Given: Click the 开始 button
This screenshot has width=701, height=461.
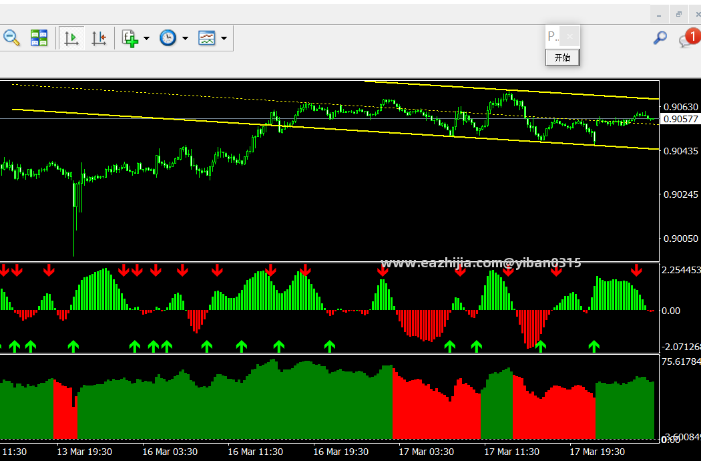Looking at the screenshot, I should [x=562, y=57].
